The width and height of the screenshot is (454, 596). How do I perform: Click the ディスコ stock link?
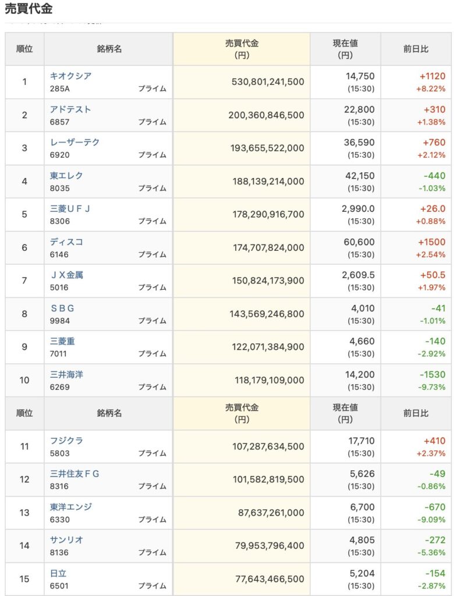pos(66,242)
